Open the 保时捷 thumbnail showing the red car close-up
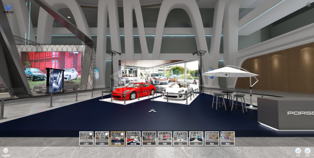Viewport: 314px width, 158px height. 133,138
